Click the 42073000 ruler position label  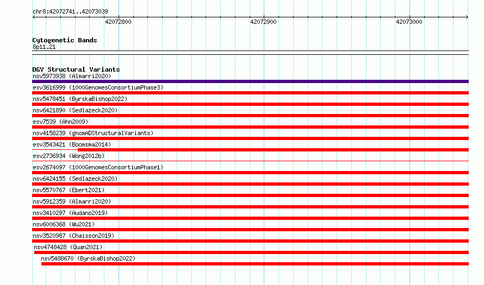tap(409, 22)
